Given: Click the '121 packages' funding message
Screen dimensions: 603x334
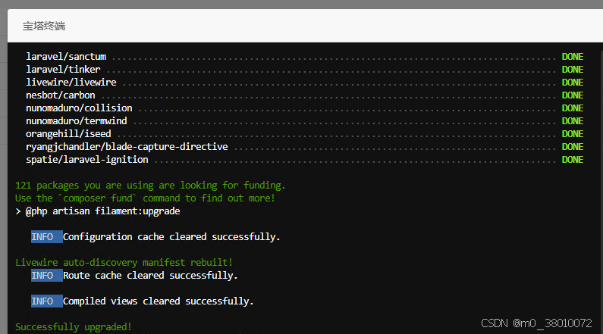Looking at the screenshot, I should [x=150, y=186].
